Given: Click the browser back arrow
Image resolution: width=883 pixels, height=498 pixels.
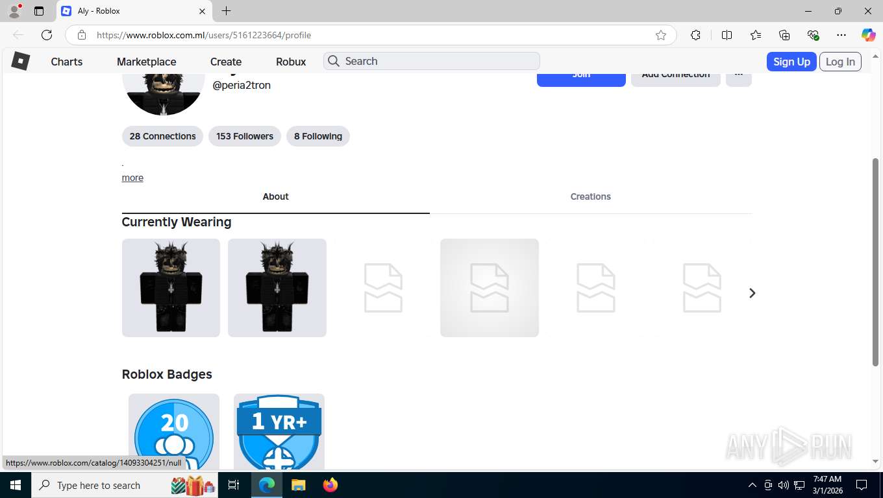Looking at the screenshot, I should pyautogui.click(x=18, y=35).
